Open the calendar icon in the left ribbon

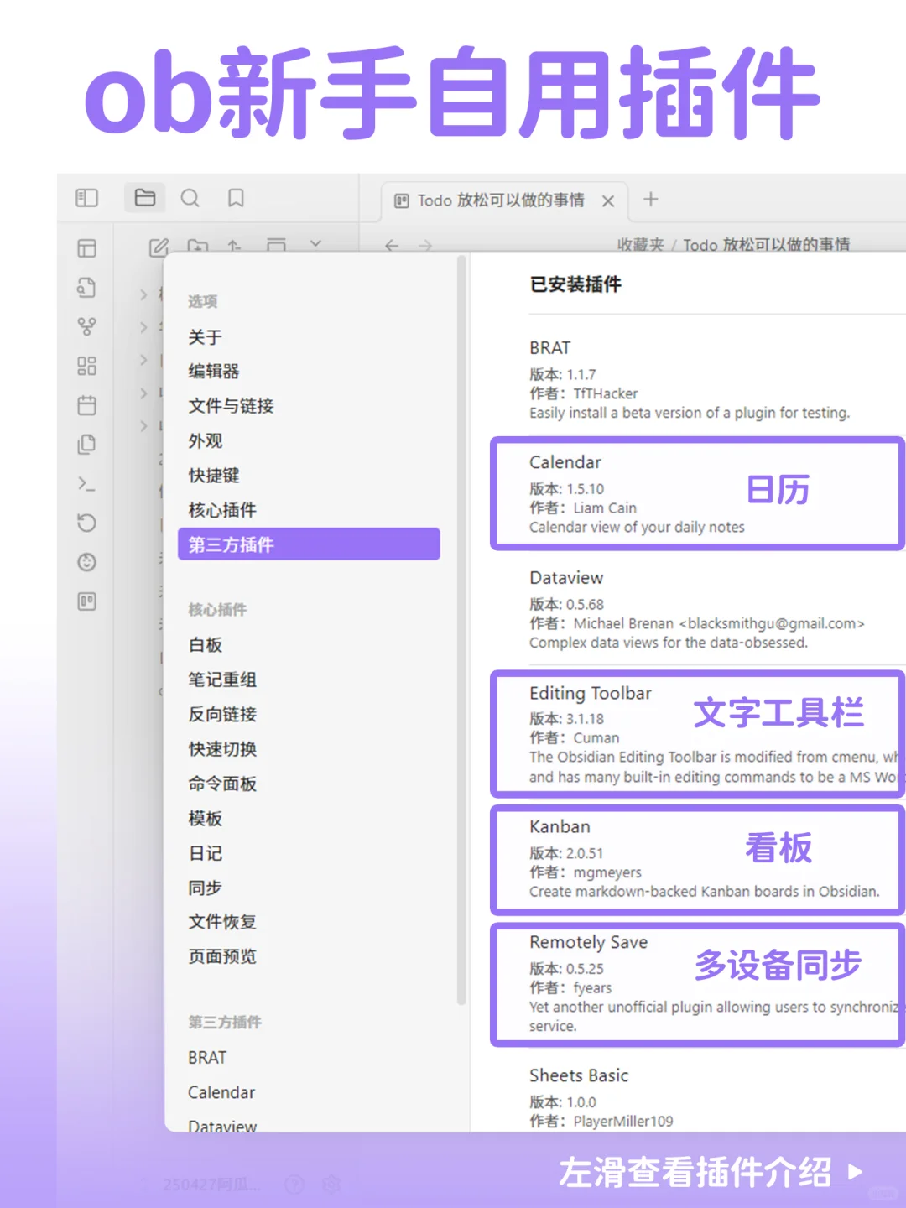[87, 405]
